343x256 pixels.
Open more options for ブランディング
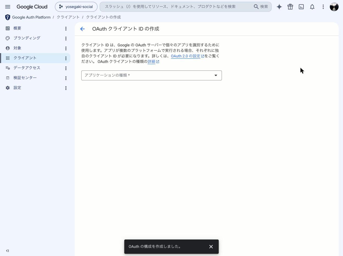point(66,39)
